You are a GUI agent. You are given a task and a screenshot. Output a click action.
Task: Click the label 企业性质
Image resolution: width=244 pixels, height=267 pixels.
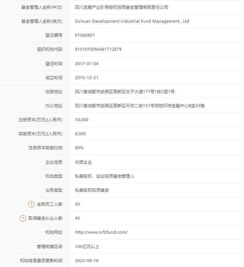[54, 162]
